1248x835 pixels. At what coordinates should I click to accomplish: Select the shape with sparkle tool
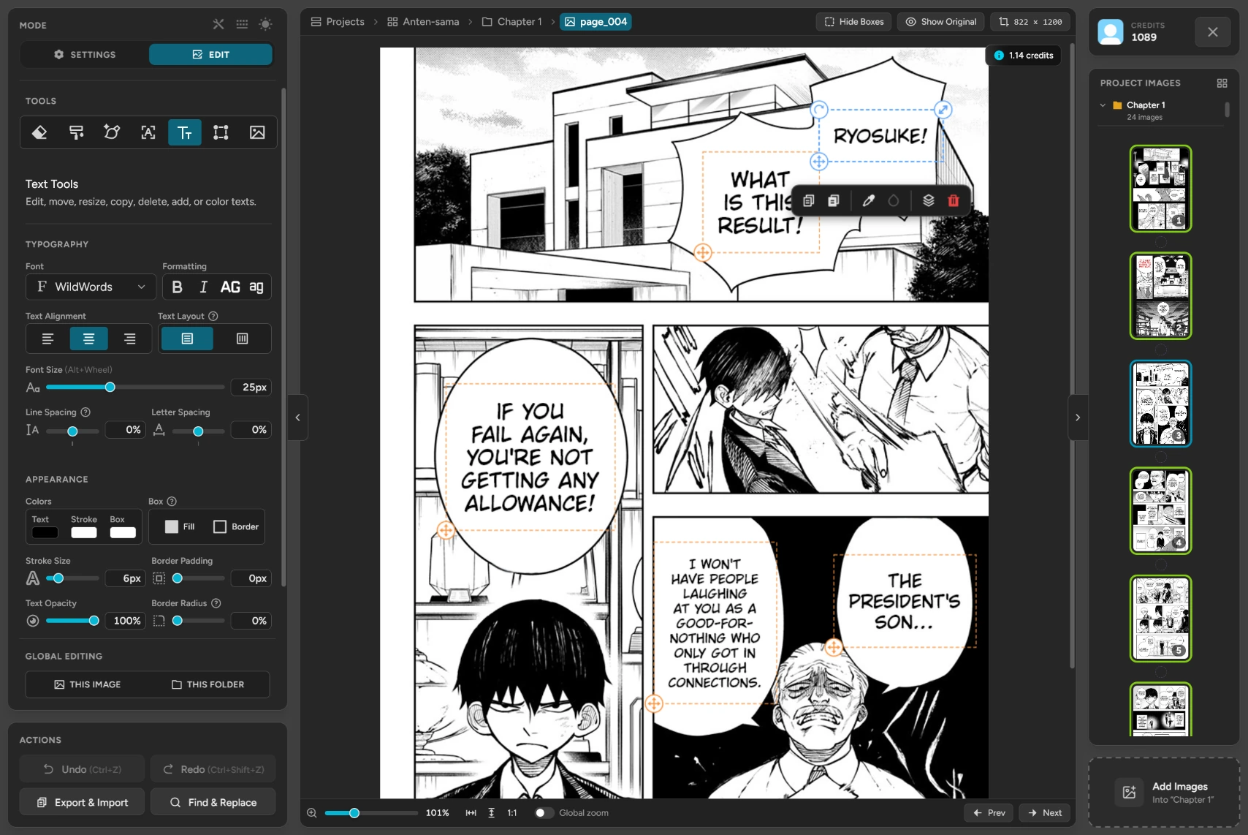[112, 132]
